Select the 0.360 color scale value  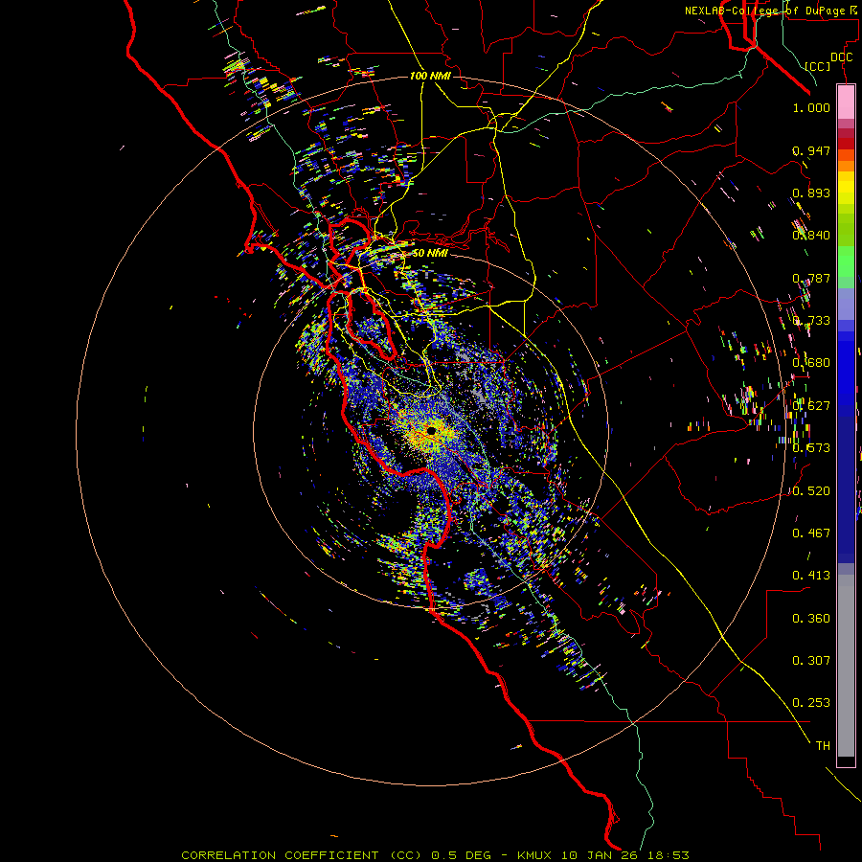[811, 618]
